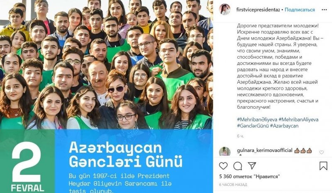Open the firstvicepresidentaz profile avatar
Viewport: 332px width, 193px height.
coord(225,10)
